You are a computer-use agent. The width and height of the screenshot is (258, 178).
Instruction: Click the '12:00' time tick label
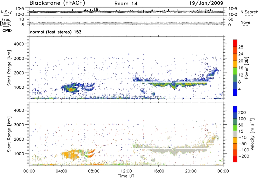coord(126,171)
